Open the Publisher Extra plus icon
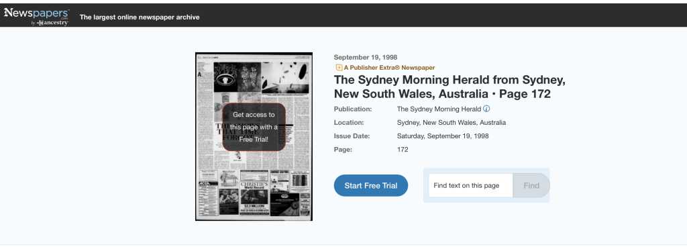Screen dimensions: 687x249 click(339, 68)
